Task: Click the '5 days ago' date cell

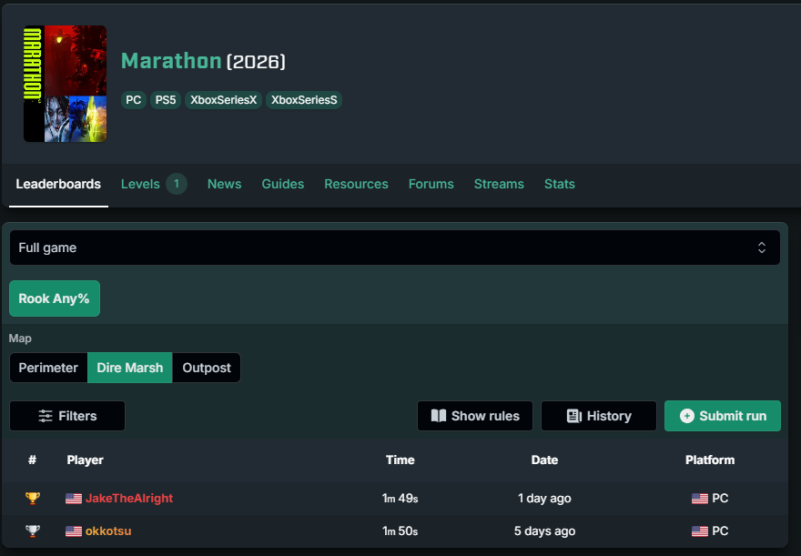Action: 544,531
